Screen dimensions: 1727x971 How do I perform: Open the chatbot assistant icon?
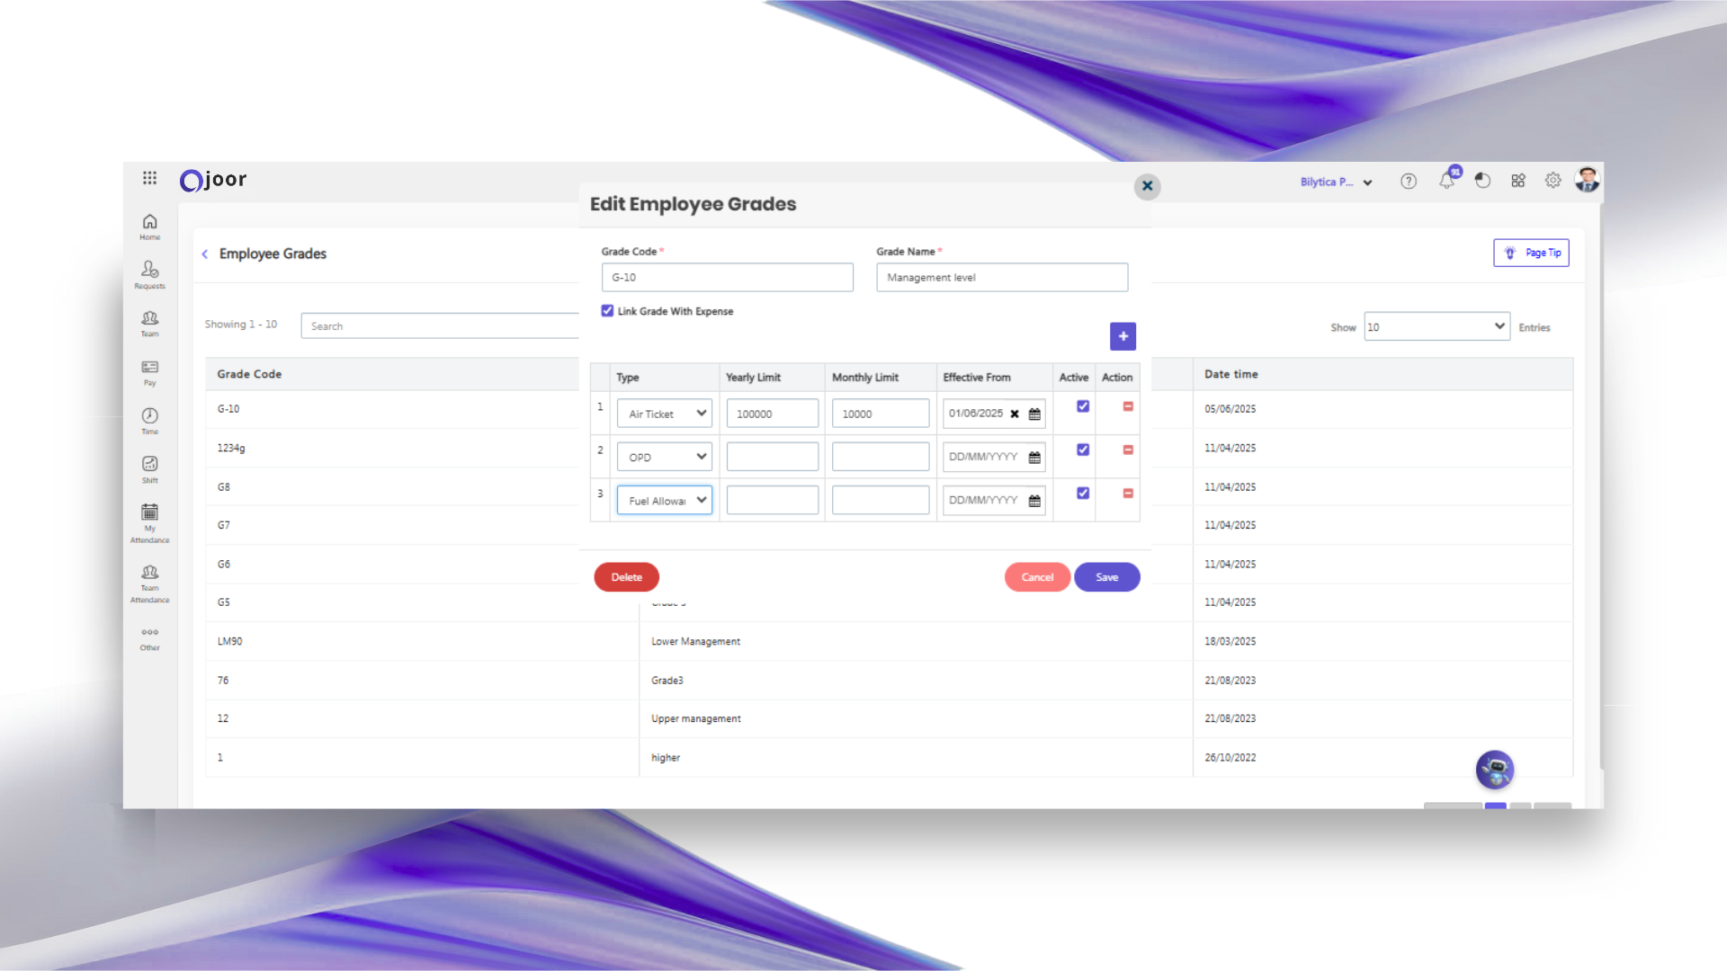[1494, 770]
